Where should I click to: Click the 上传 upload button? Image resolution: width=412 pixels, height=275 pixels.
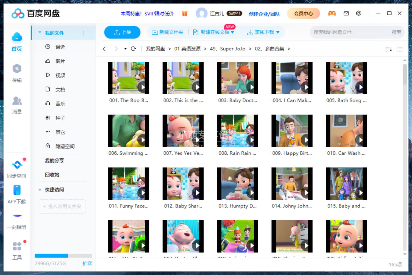click(122, 32)
